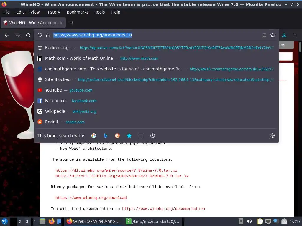Screen dimensions: 302x226
Task: Launch Firefox from taskbar quick launch
Action: 51,221
